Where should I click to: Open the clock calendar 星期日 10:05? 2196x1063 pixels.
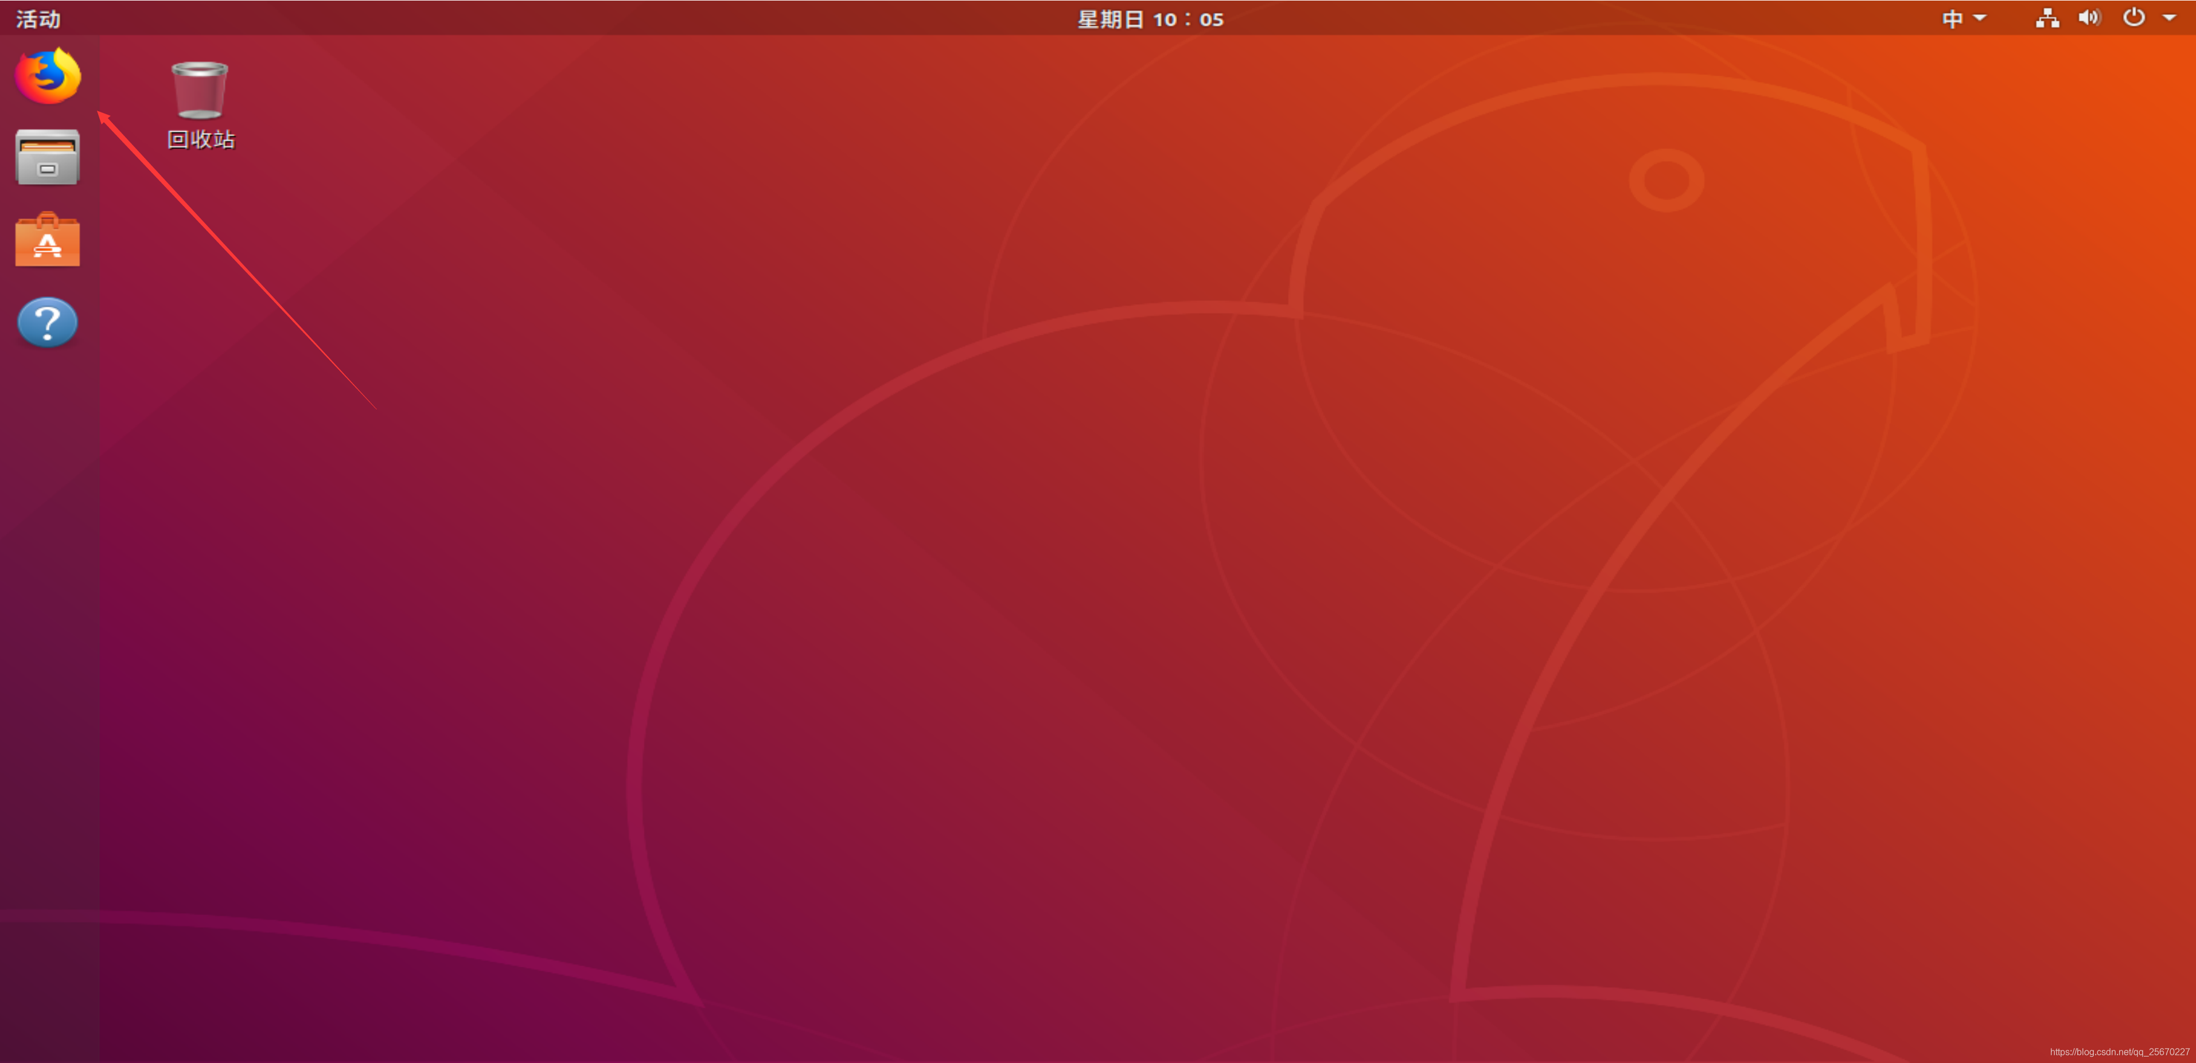click(x=1150, y=19)
